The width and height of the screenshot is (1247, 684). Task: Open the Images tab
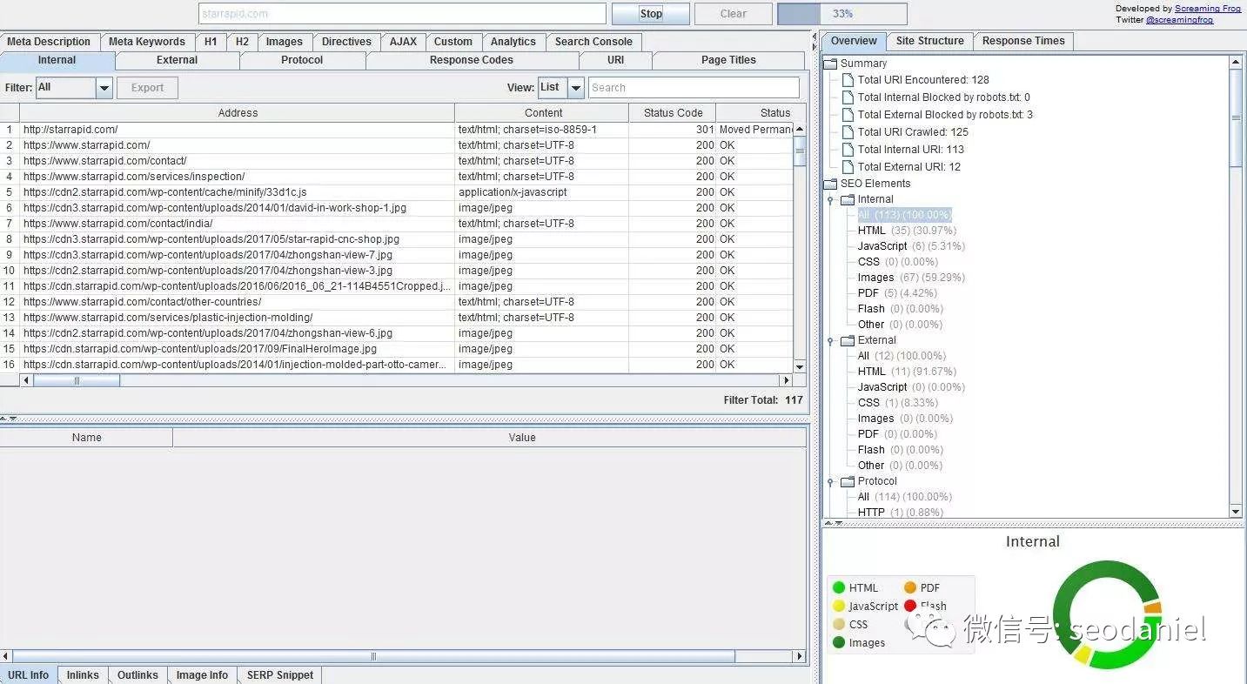tap(285, 42)
